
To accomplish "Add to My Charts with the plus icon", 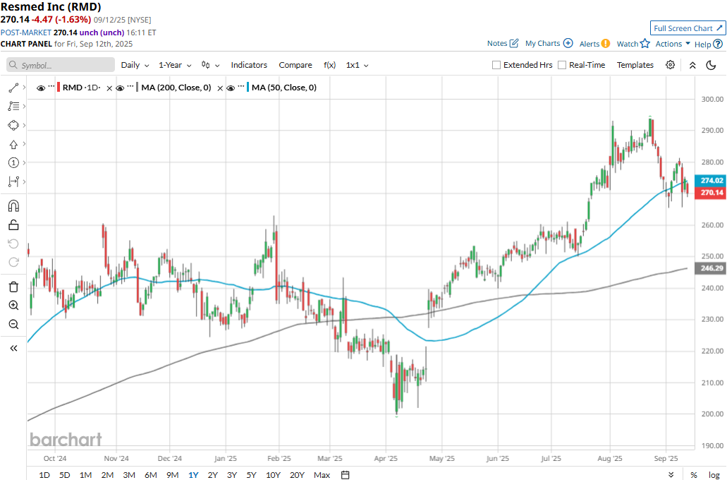I will click(x=568, y=43).
